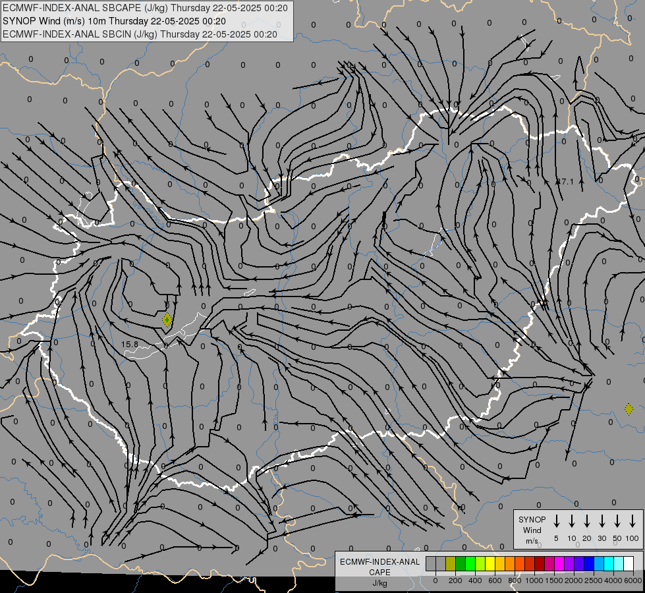Click the wind legend arrow above 30

(x=602, y=521)
